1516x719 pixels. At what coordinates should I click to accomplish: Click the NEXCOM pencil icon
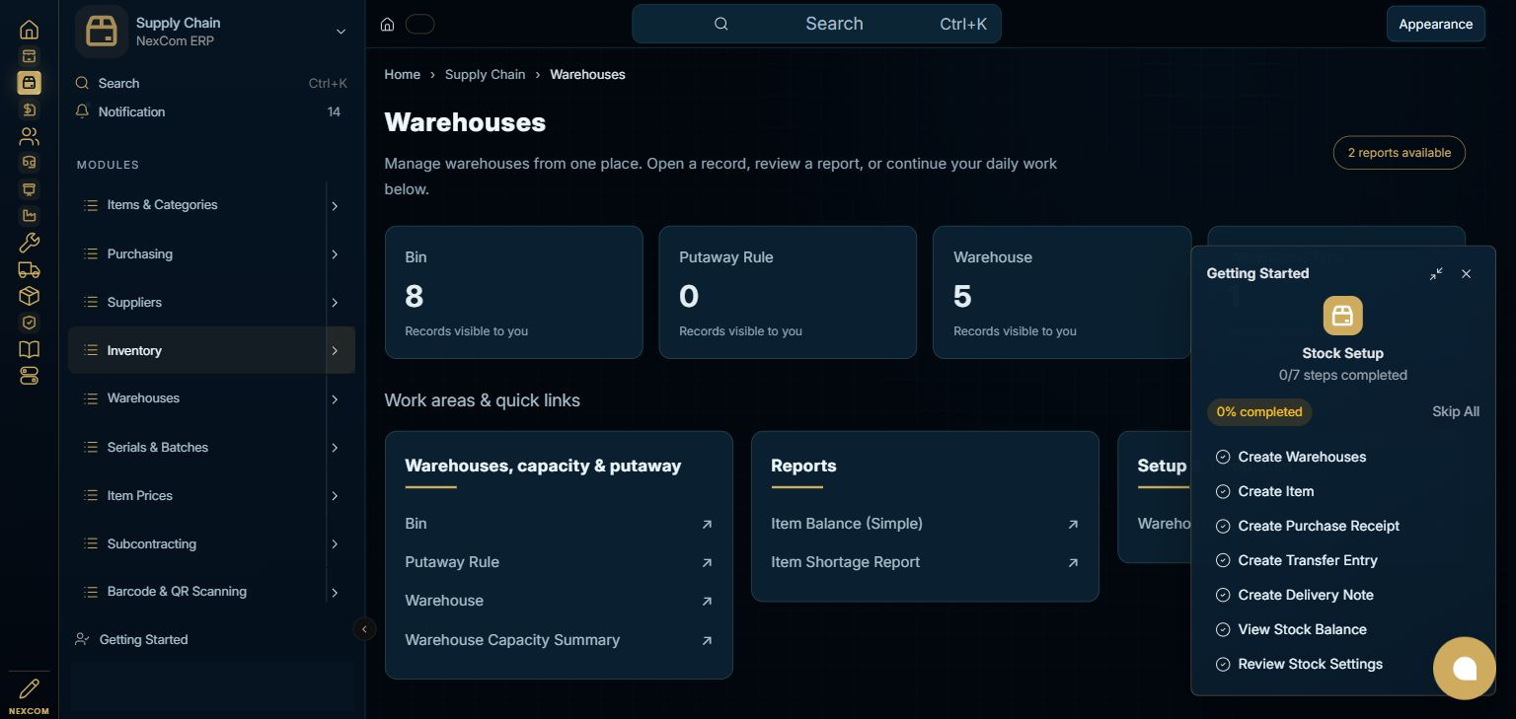30,688
